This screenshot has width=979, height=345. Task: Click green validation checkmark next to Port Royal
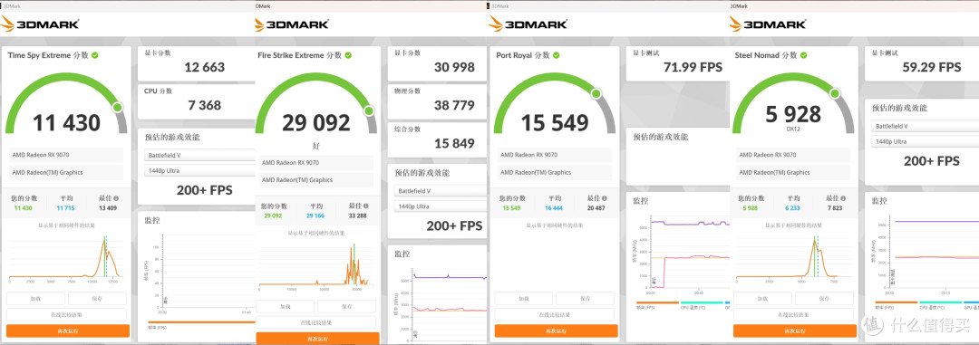pyautogui.click(x=557, y=55)
